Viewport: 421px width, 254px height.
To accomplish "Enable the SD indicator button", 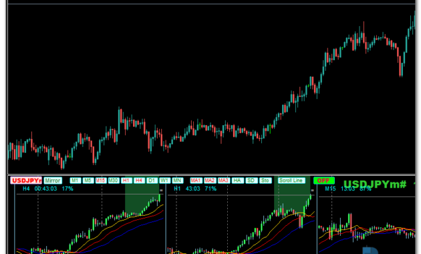I will (251, 180).
